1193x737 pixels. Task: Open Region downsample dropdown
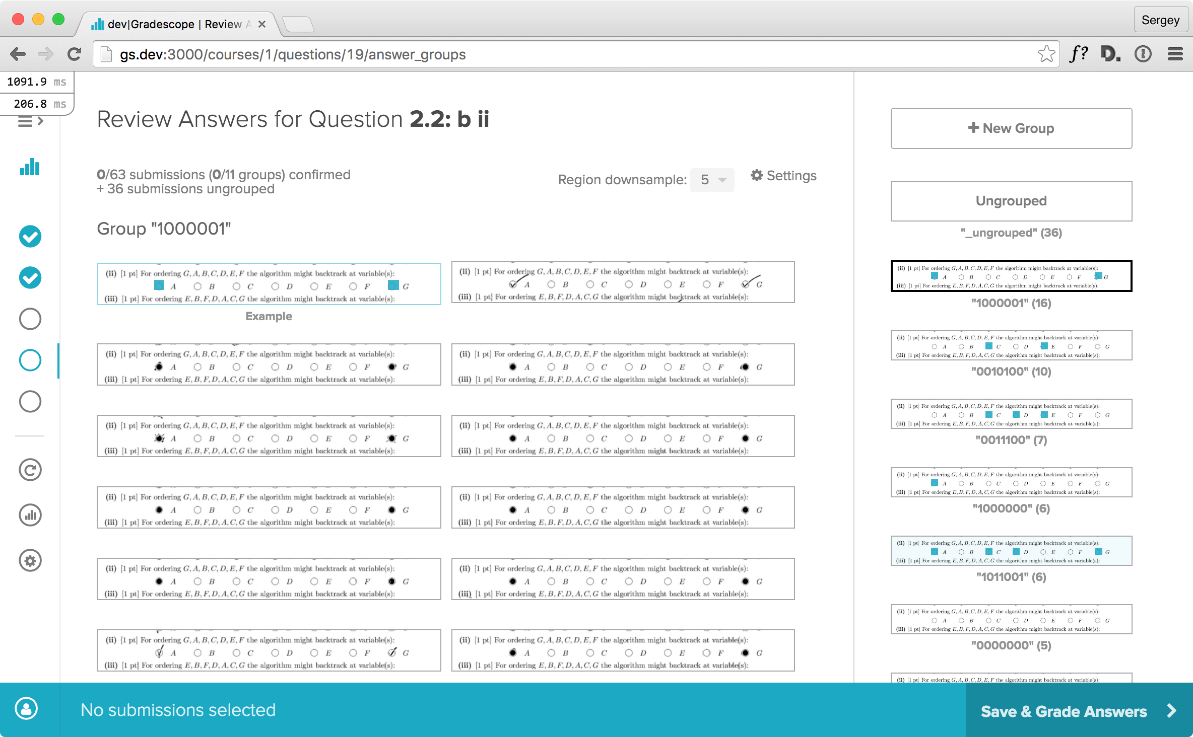tap(712, 180)
